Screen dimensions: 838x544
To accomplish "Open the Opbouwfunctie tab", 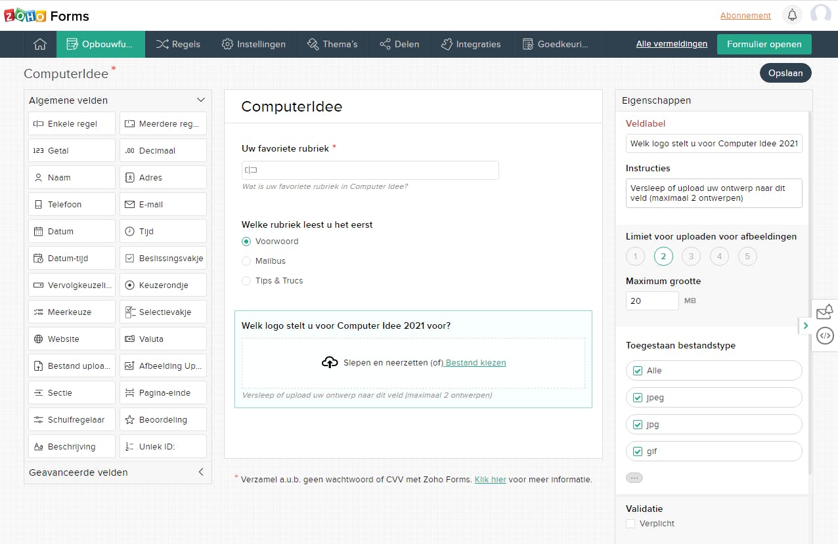I will [x=100, y=44].
